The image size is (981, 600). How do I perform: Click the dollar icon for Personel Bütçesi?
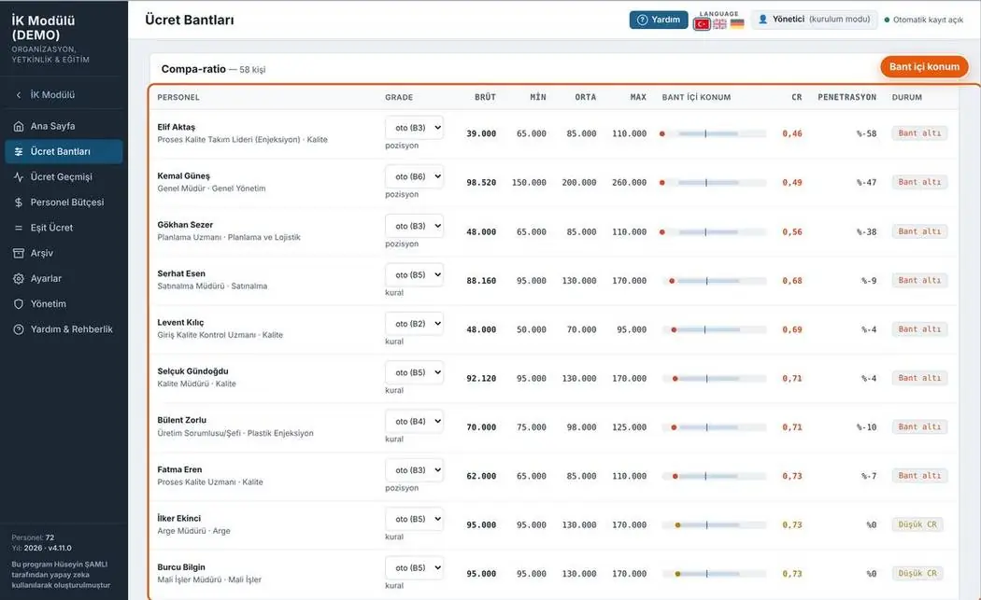click(x=19, y=202)
